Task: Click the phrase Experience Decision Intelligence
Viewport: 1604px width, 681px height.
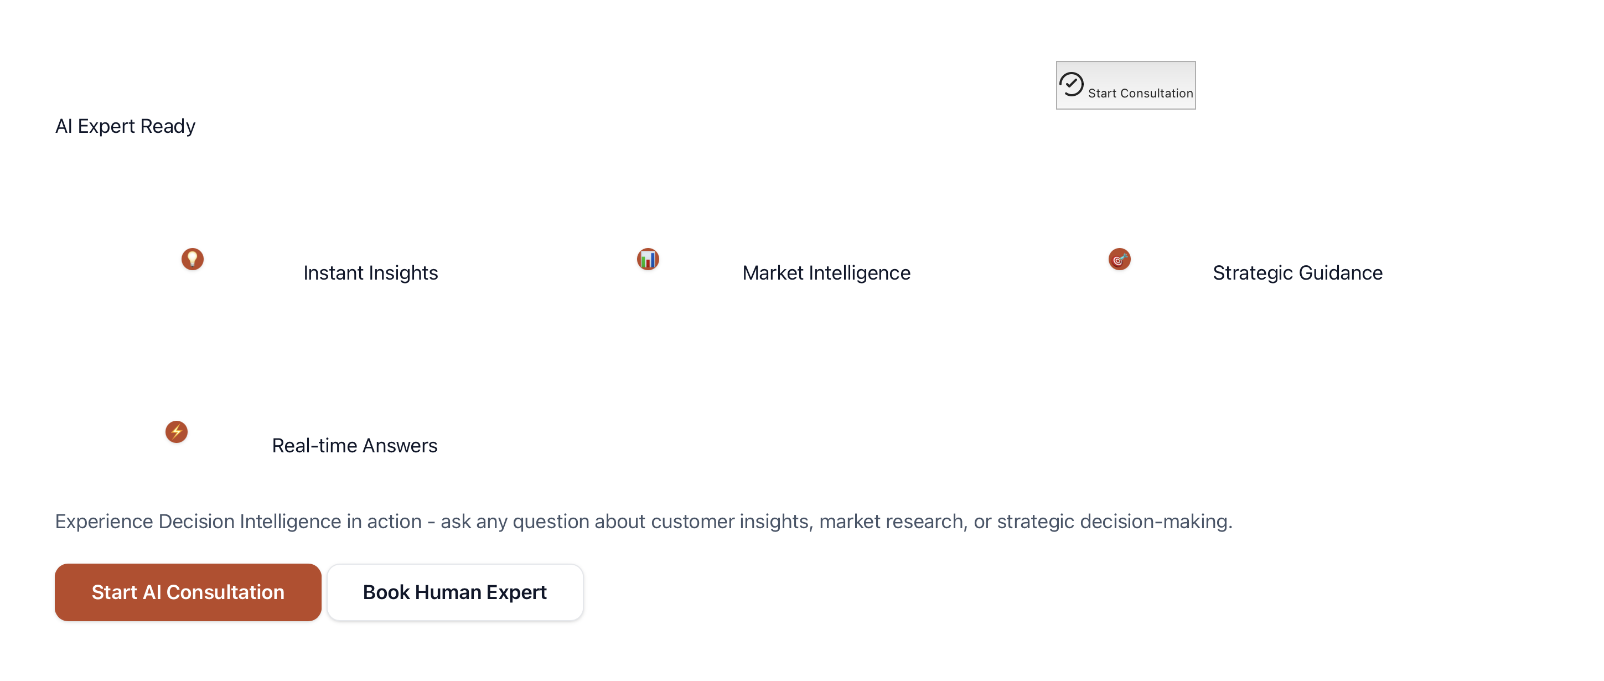Action: coord(198,521)
